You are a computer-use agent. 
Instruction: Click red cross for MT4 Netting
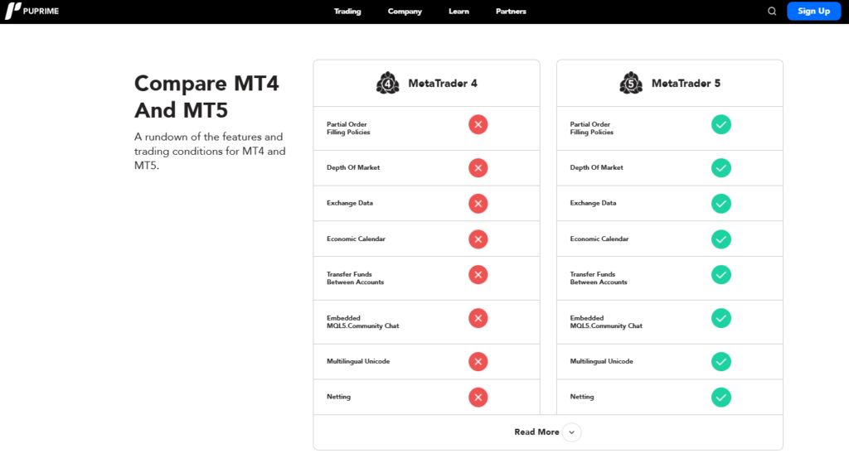coord(478,398)
